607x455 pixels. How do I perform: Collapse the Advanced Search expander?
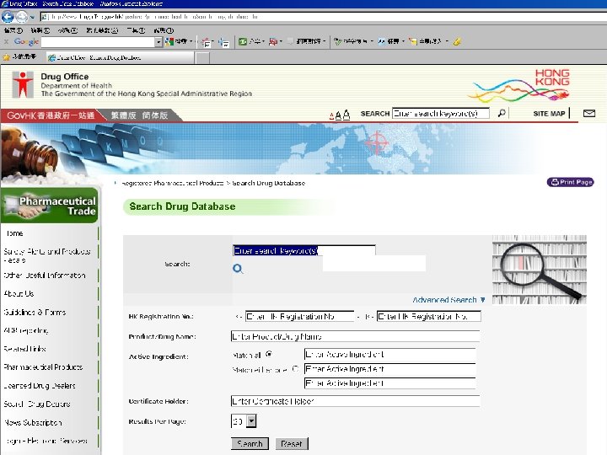(449, 300)
